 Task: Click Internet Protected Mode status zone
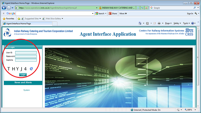pyautogui.click(x=146, y=110)
